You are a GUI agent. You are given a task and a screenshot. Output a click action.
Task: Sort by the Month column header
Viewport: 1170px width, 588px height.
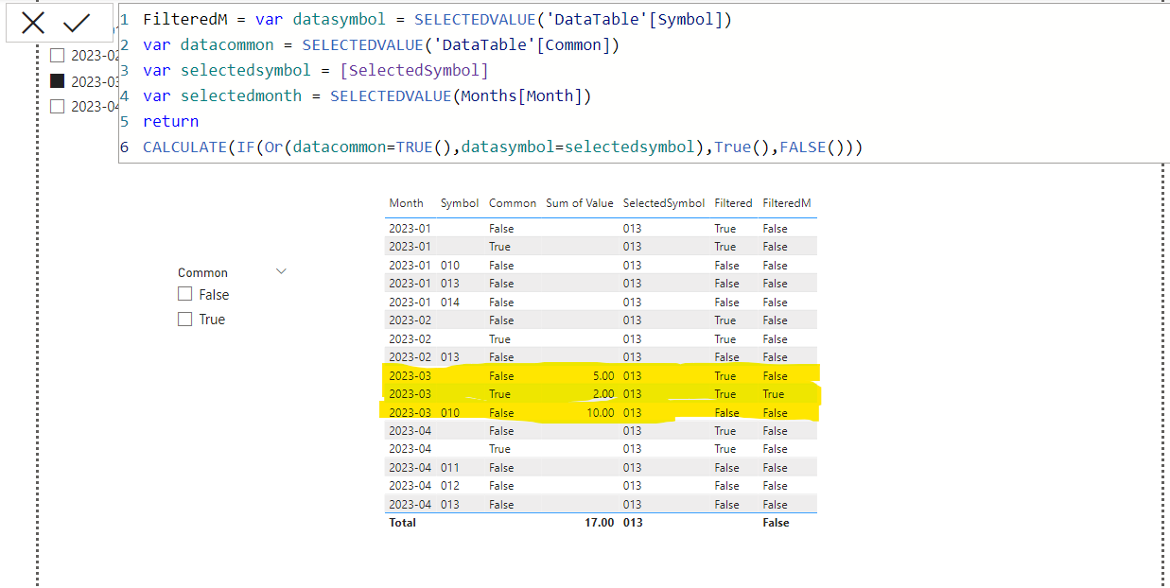tap(406, 203)
